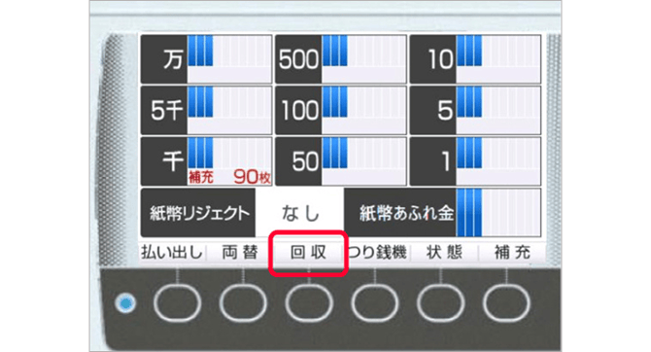Push the oval button under 回収
This screenshot has width=651, height=352.
[x=309, y=303]
